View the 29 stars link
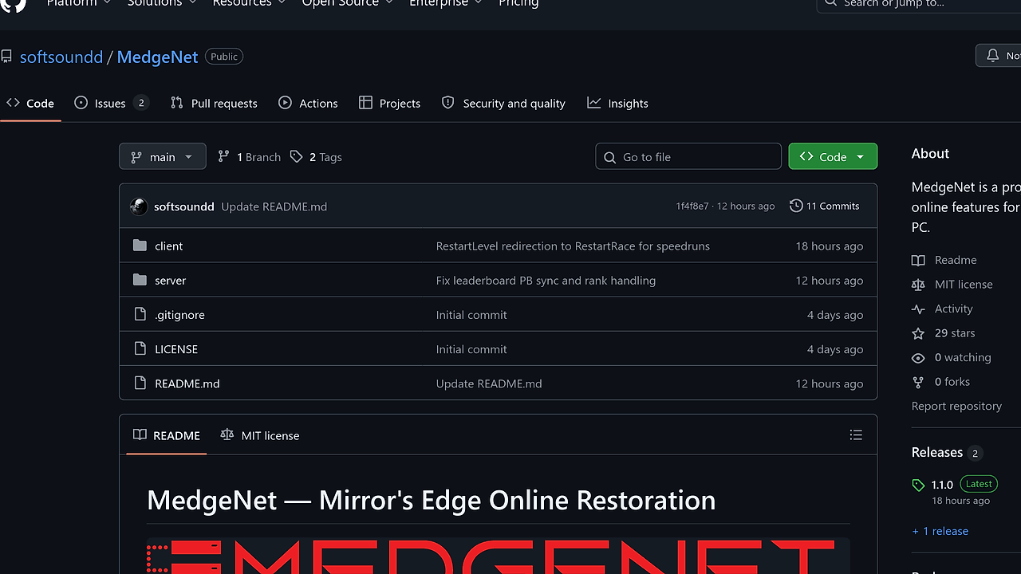1021x574 pixels. 944,332
